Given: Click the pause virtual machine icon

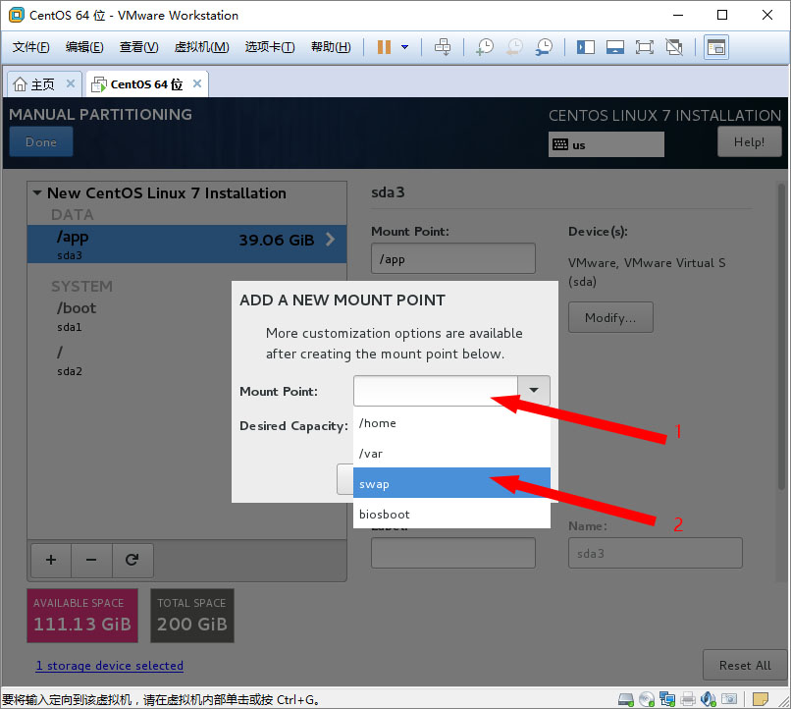Looking at the screenshot, I should (383, 47).
